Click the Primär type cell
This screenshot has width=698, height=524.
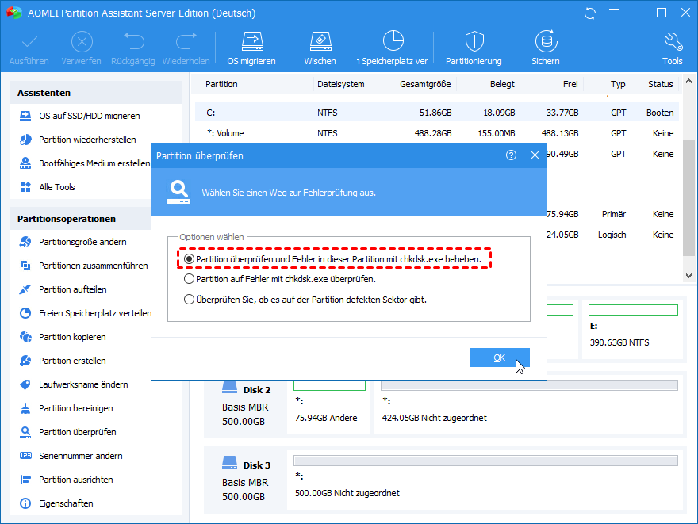614,214
